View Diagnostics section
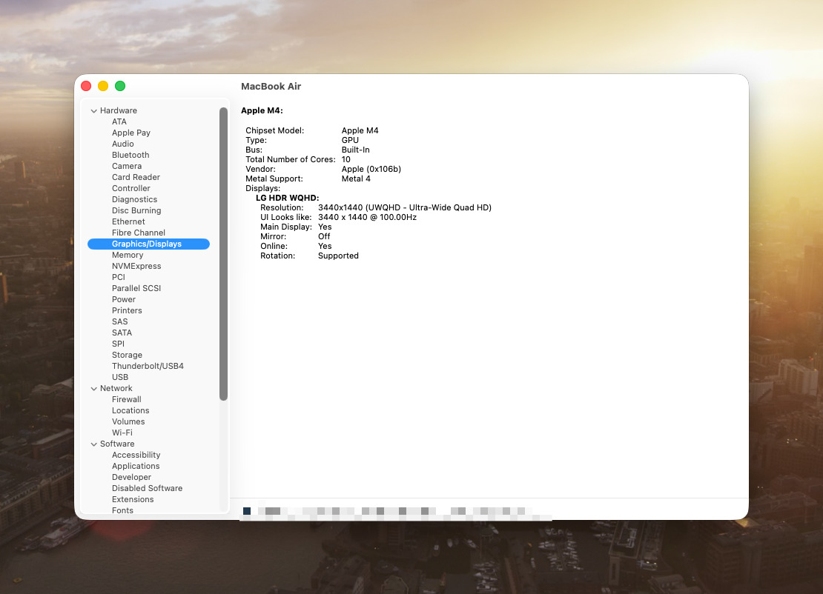The image size is (823, 594). pos(134,199)
